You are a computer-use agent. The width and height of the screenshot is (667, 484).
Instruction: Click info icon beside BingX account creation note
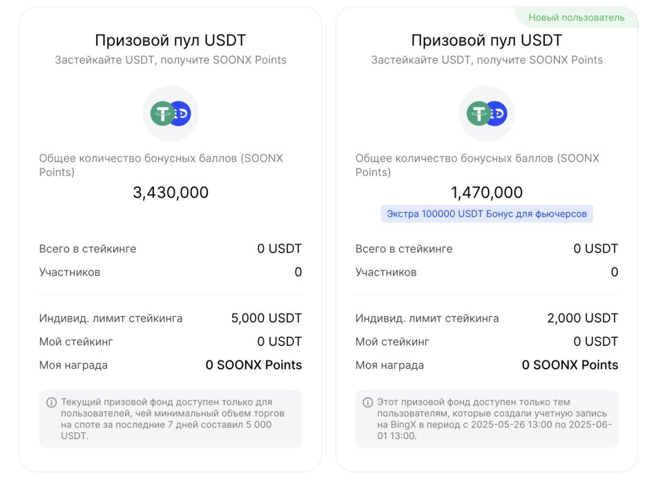click(x=368, y=403)
